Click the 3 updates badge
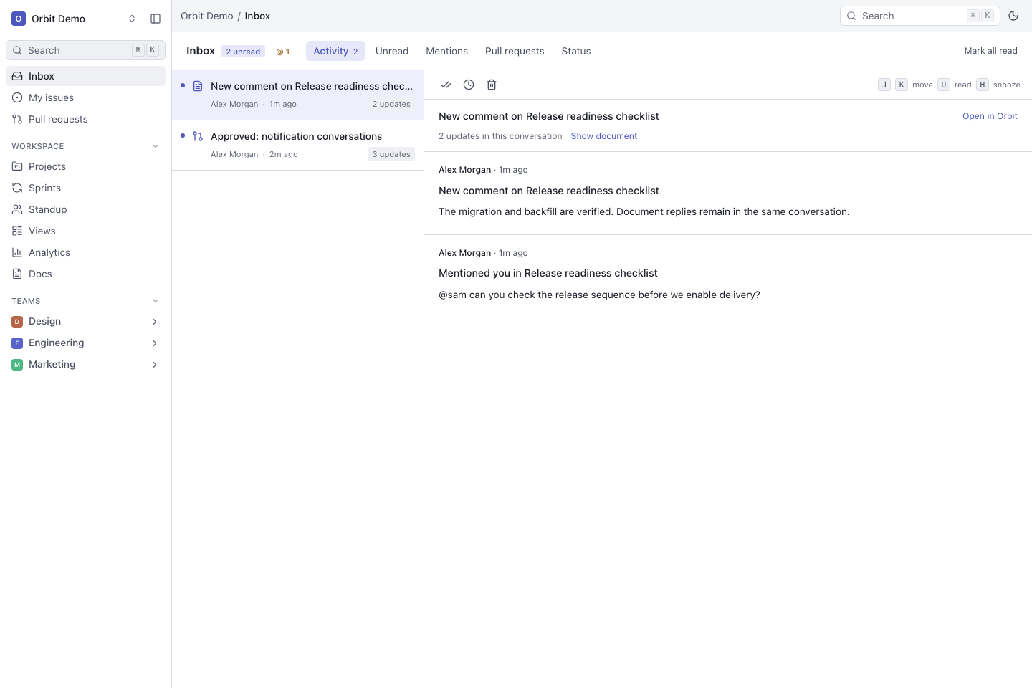 (x=391, y=154)
